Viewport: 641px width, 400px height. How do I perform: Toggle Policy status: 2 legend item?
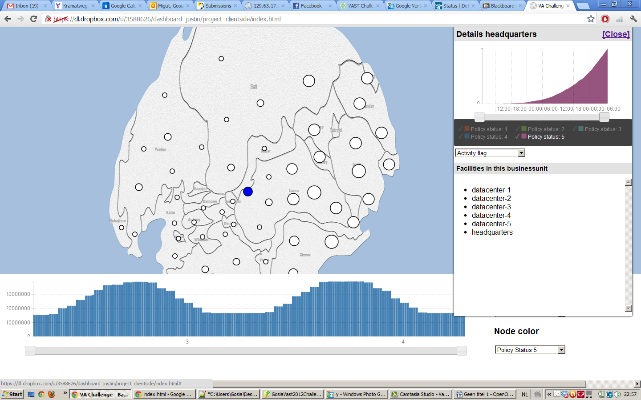coord(540,129)
